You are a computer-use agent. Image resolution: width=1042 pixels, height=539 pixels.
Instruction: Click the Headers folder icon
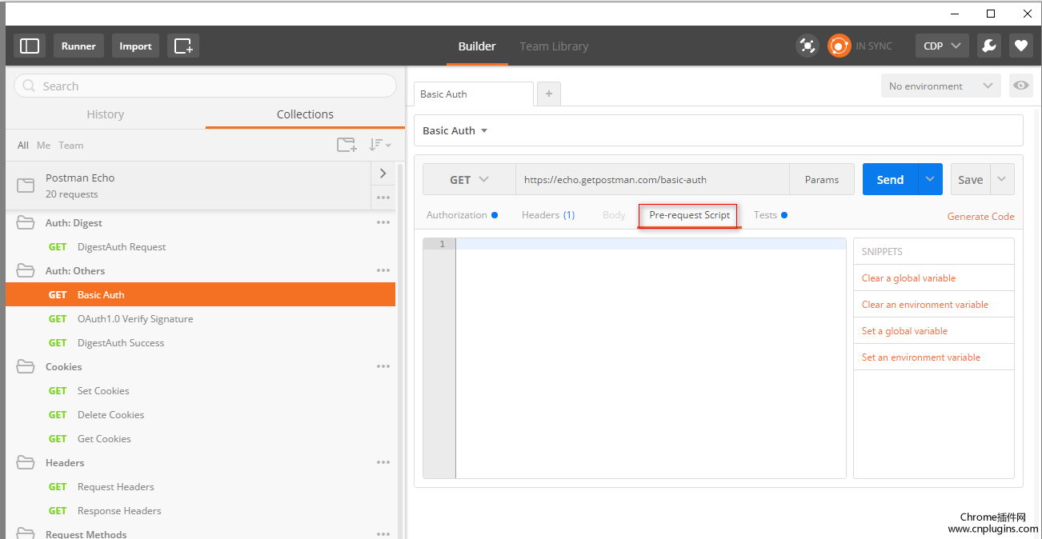coord(26,462)
